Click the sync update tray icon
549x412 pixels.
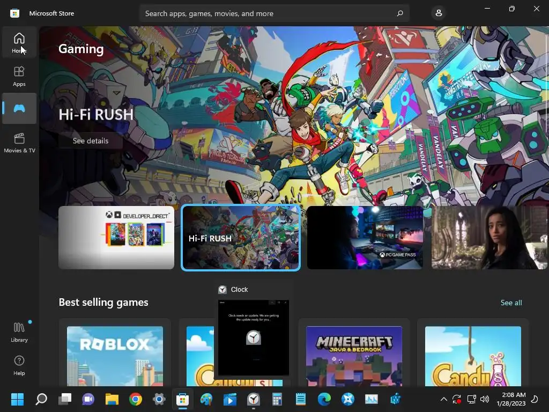tap(457, 399)
